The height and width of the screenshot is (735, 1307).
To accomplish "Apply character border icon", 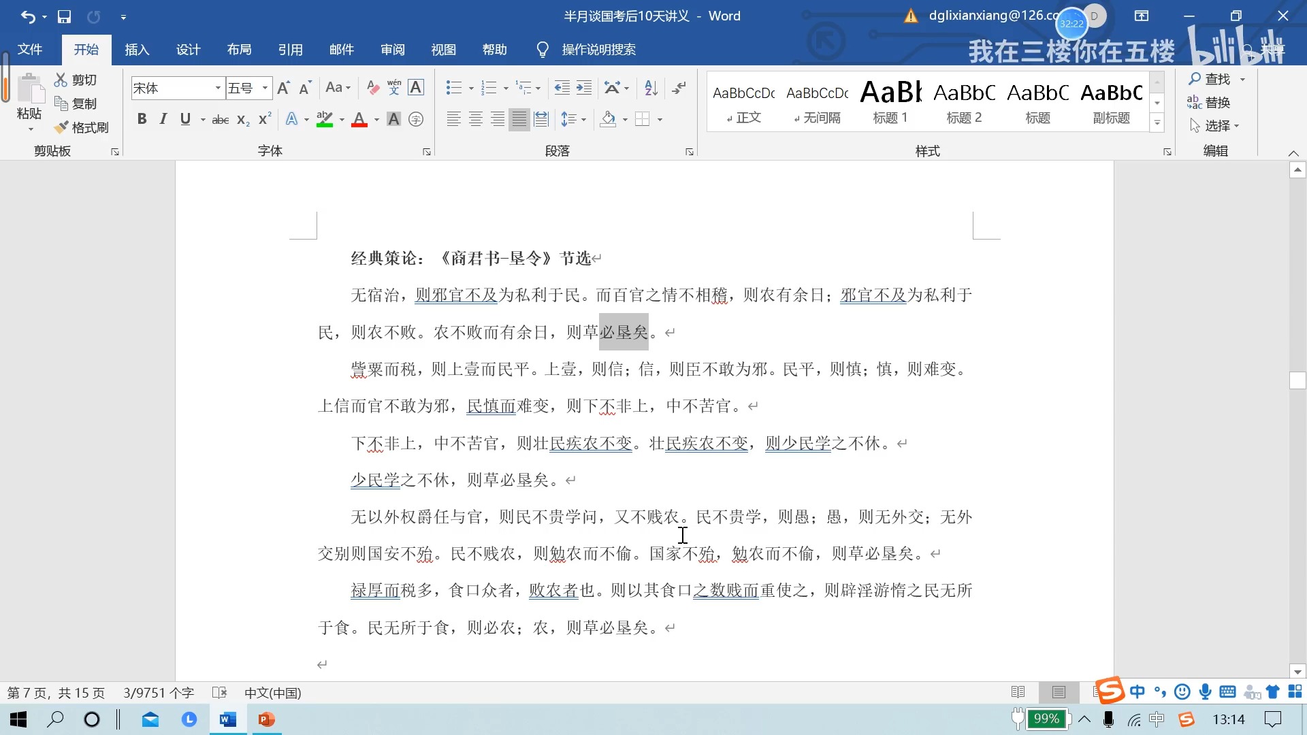I will coord(416,88).
